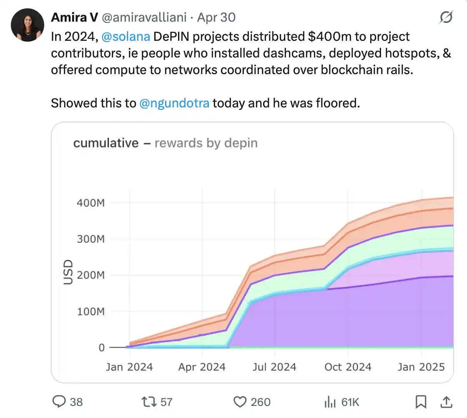Click the Grok slashed-circle icon
This screenshot has height=418, width=467.
click(x=446, y=17)
